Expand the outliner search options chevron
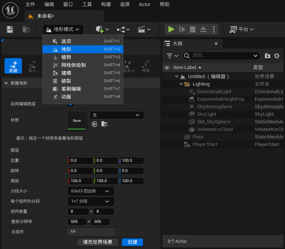This screenshot has width=285, height=249. pyautogui.click(x=255, y=56)
